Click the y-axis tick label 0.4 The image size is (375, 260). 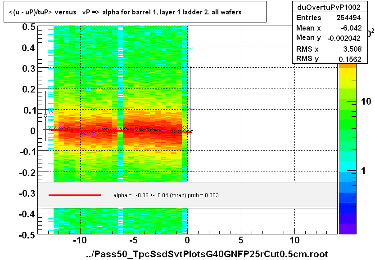(x=29, y=48)
